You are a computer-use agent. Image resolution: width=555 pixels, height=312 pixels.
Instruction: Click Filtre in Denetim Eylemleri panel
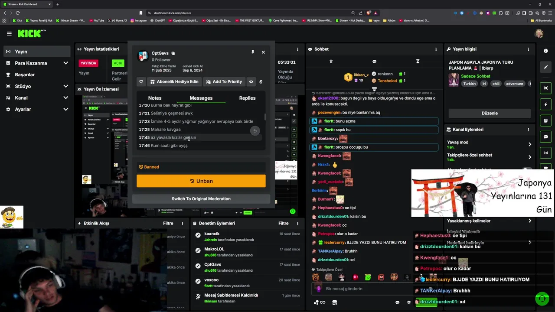[x=283, y=224]
